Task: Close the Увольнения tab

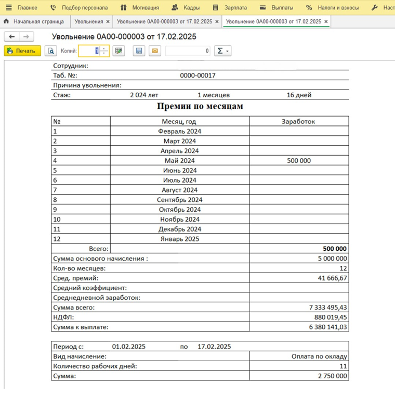Action: (108, 22)
